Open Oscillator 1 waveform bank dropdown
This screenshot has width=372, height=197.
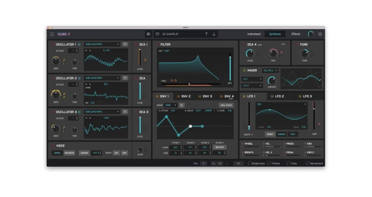(x=102, y=44)
